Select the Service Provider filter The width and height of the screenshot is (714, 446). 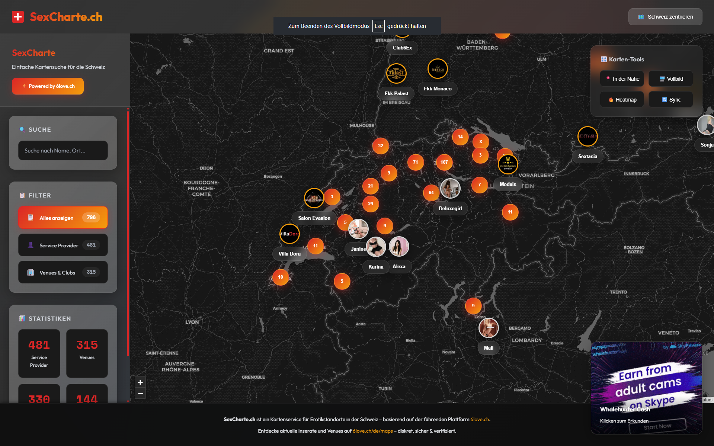(63, 245)
